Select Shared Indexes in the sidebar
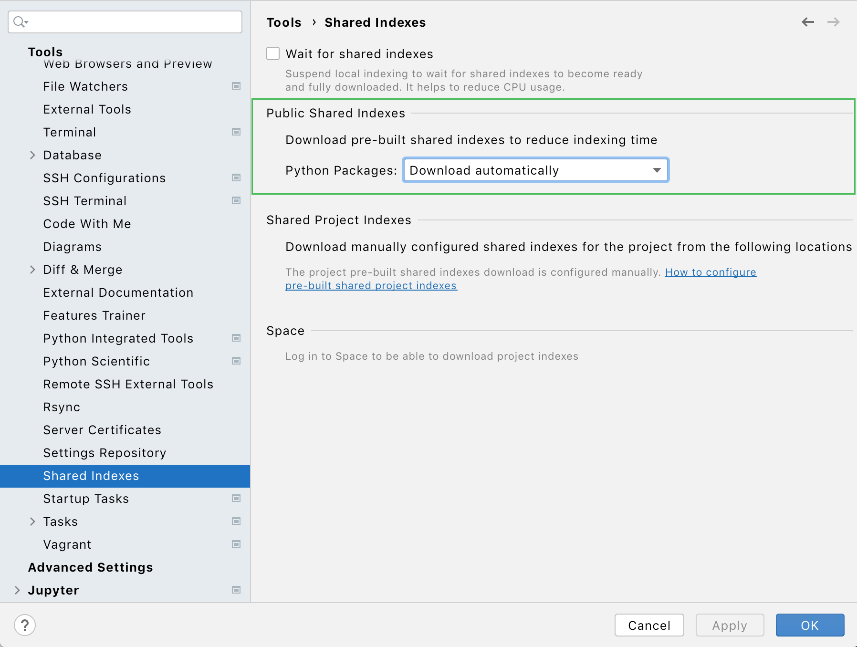This screenshot has height=647, width=857. pos(91,476)
